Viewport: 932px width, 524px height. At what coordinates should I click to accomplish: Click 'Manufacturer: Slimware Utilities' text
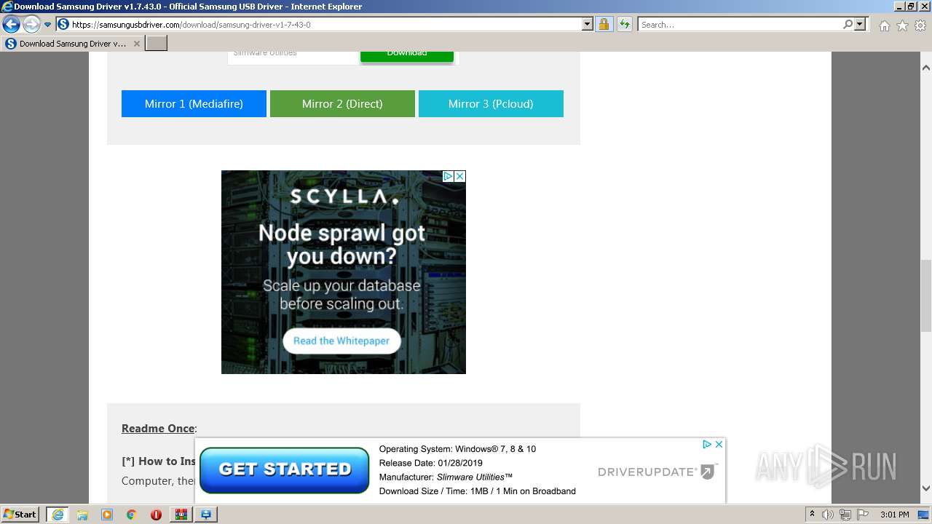446,477
